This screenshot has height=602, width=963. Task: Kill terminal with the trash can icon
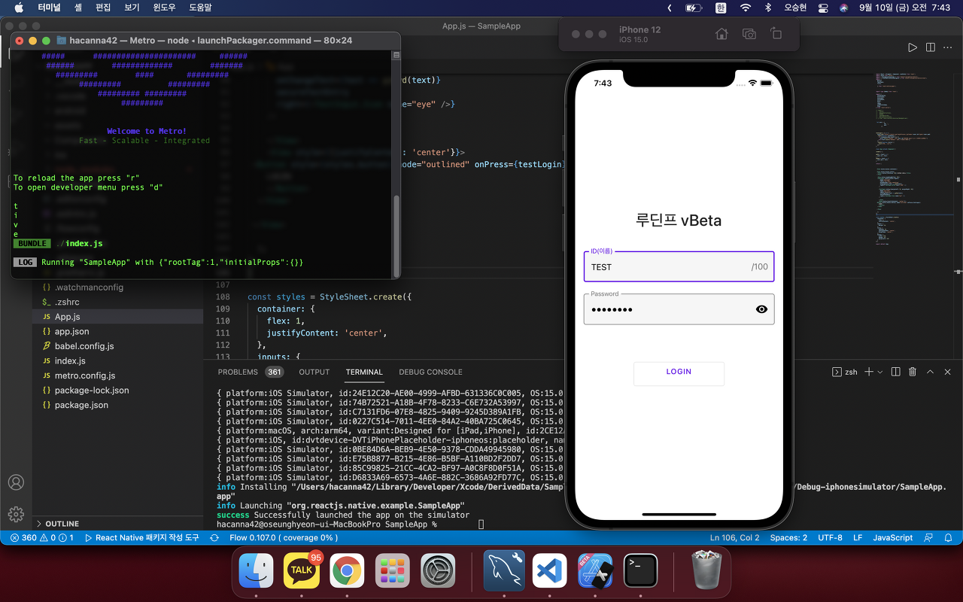tap(913, 372)
